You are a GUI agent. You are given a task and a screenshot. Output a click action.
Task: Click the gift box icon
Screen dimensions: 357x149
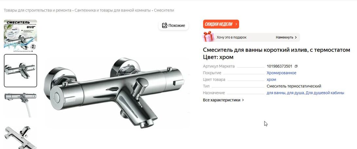[208, 36]
